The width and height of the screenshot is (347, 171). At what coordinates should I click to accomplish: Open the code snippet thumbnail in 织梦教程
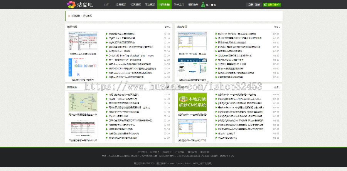83,68
